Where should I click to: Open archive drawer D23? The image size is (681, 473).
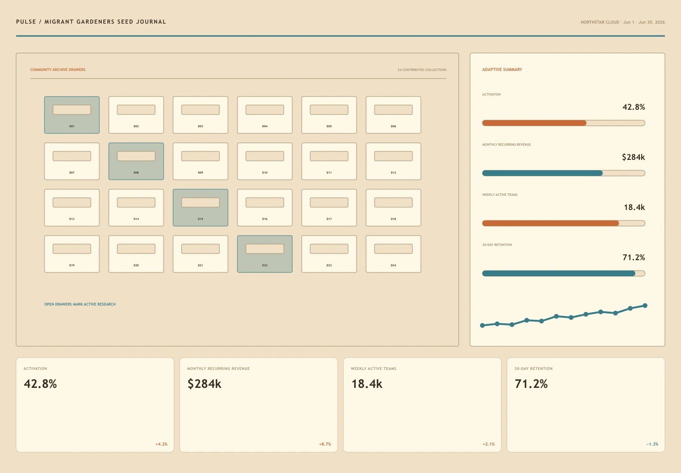[329, 254]
